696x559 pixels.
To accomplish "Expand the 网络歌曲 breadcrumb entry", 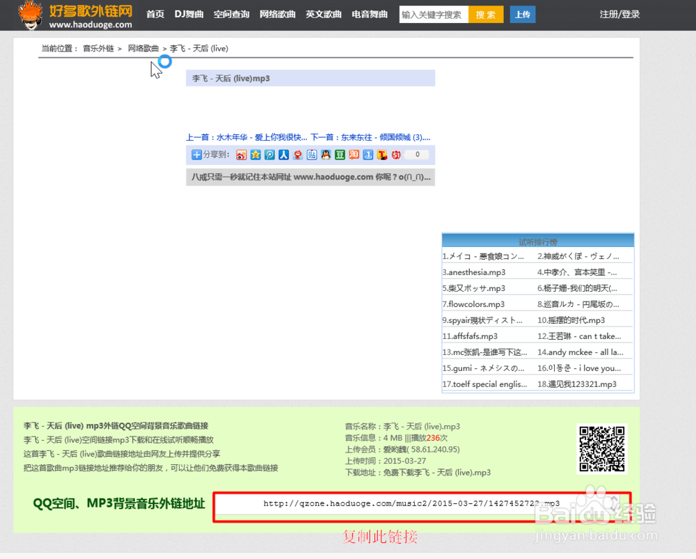I will point(144,48).
